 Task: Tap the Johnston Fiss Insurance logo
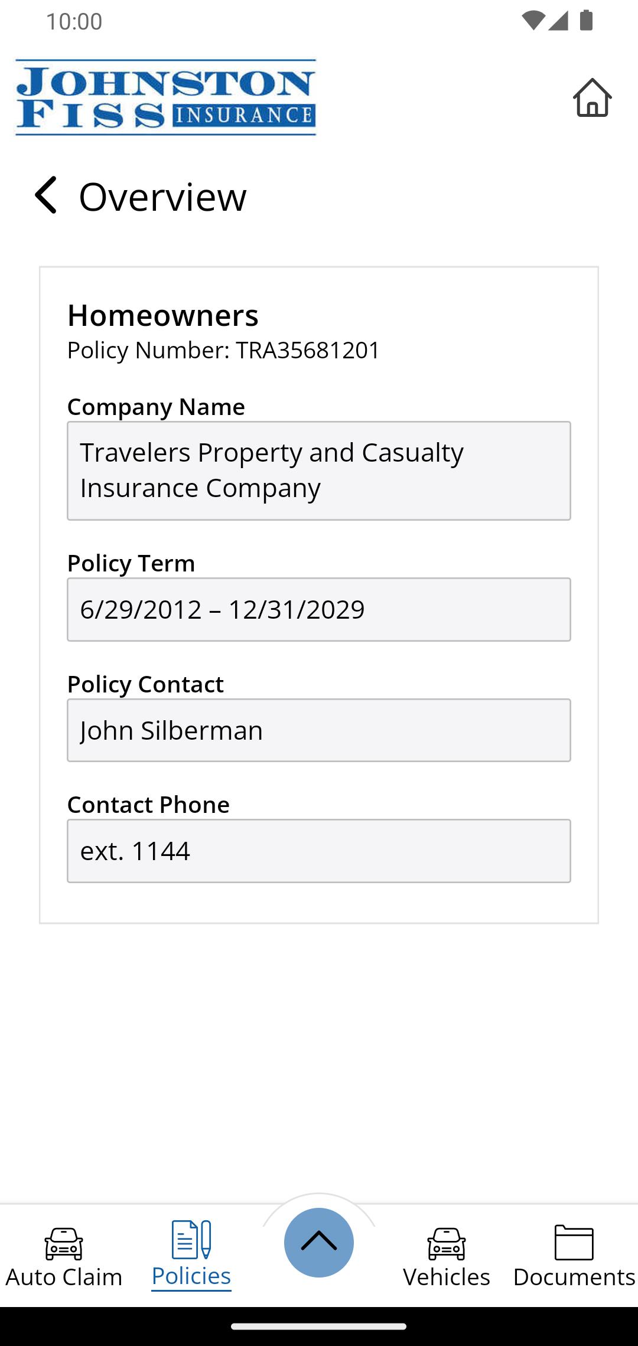point(165,97)
